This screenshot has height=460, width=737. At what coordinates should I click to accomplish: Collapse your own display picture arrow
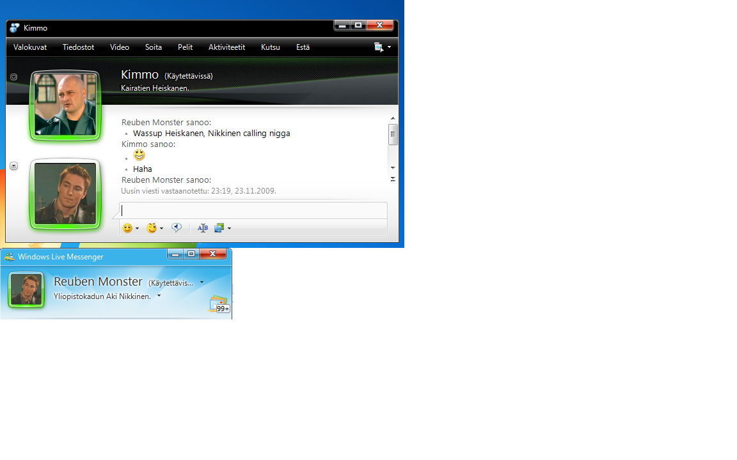[13, 166]
